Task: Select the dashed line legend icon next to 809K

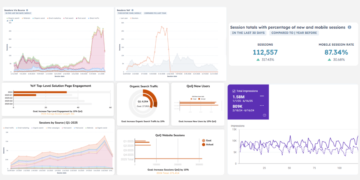Action: pos(262,106)
